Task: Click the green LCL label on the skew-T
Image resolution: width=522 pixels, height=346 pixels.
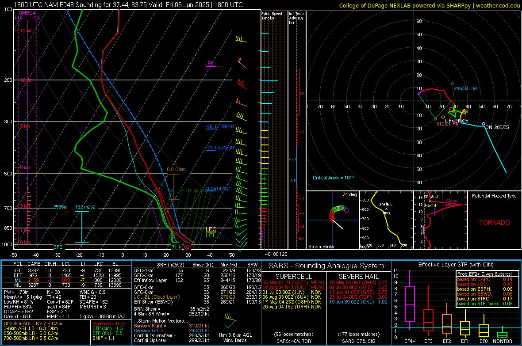Action: pos(211,235)
